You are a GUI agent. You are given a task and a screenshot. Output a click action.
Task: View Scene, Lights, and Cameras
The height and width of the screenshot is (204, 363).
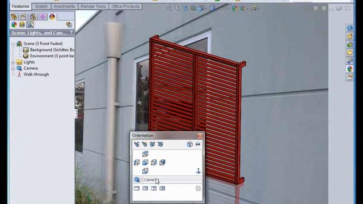click(30, 24)
